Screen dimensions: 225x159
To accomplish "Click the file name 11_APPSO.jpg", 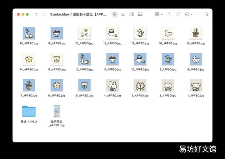I will [112, 69].
